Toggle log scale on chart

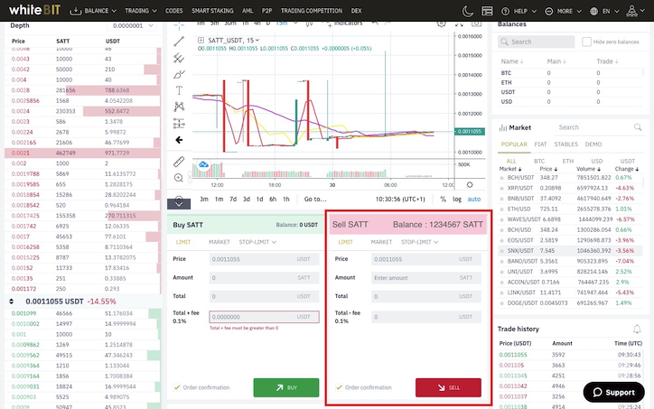pos(457,200)
